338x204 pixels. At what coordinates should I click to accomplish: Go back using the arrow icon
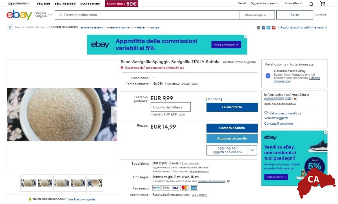click(x=10, y=27)
